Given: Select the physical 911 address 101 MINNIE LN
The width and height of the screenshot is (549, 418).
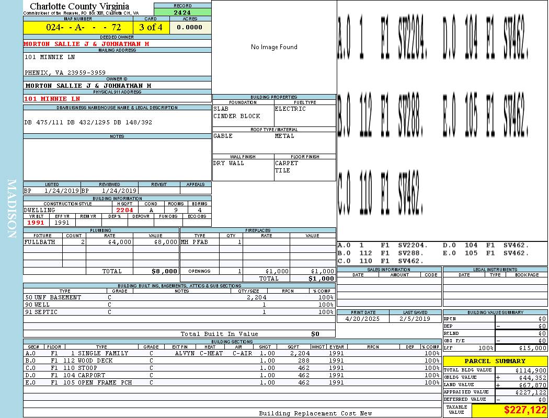Looking at the screenshot, I should (52, 99).
